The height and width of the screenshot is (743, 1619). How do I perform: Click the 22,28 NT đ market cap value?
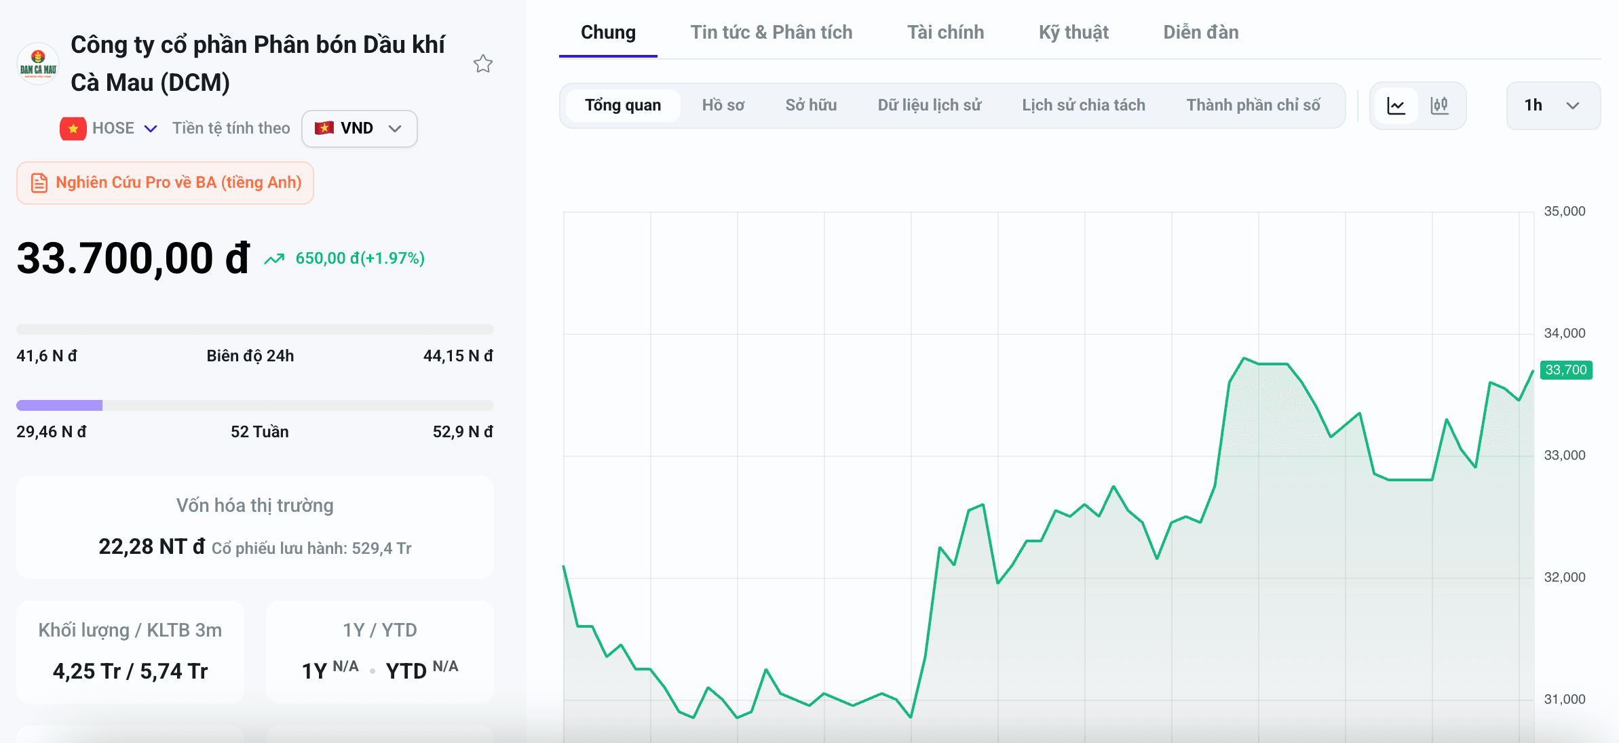point(152,546)
